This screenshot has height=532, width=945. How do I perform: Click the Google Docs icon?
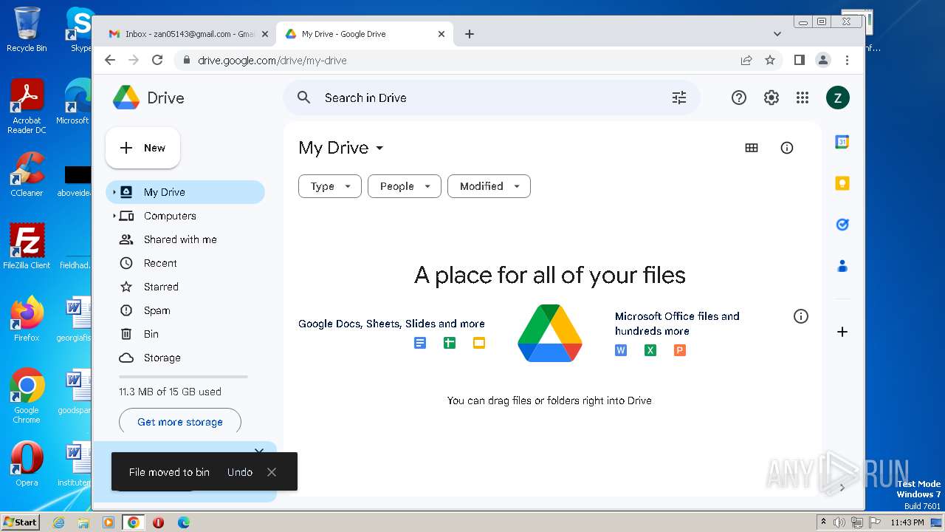[420, 343]
